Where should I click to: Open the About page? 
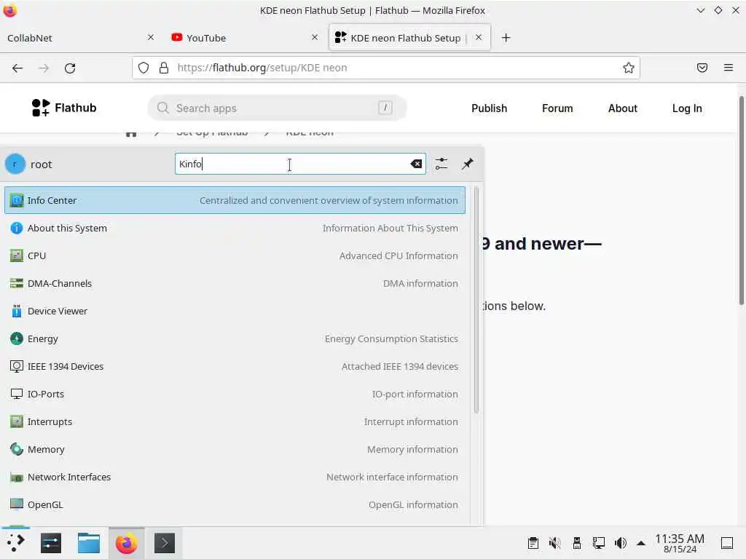[622, 108]
